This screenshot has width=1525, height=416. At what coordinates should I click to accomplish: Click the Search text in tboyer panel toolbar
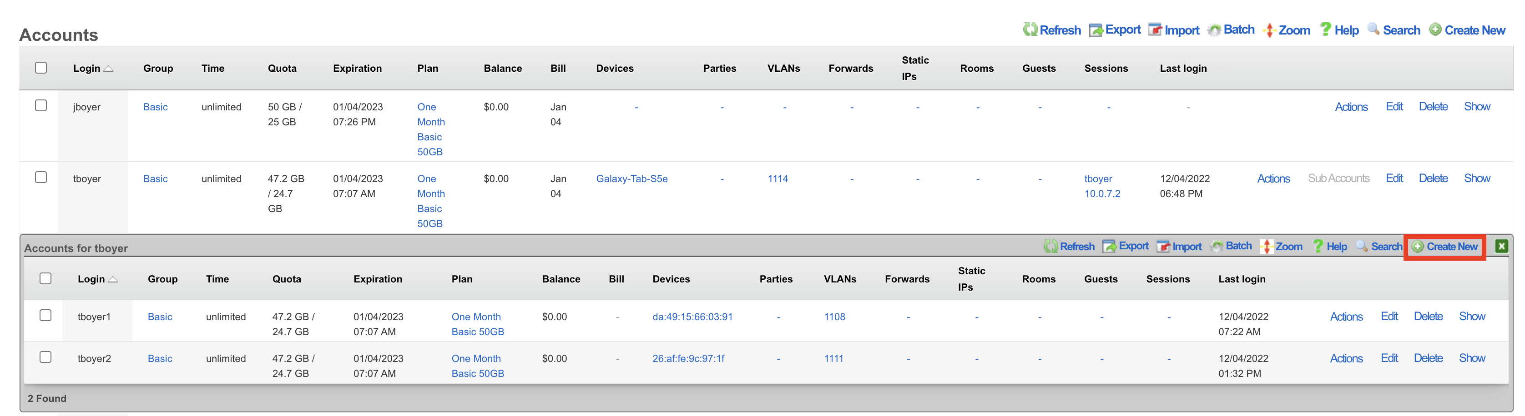pyautogui.click(x=1387, y=247)
